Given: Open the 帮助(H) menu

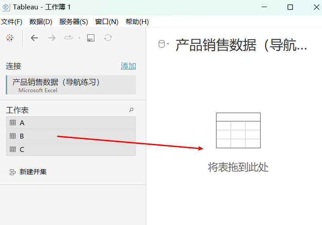Looking at the screenshot, I should pos(137,21).
